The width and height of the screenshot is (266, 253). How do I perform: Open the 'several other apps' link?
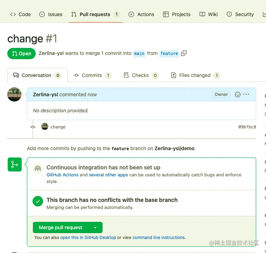(x=108, y=175)
